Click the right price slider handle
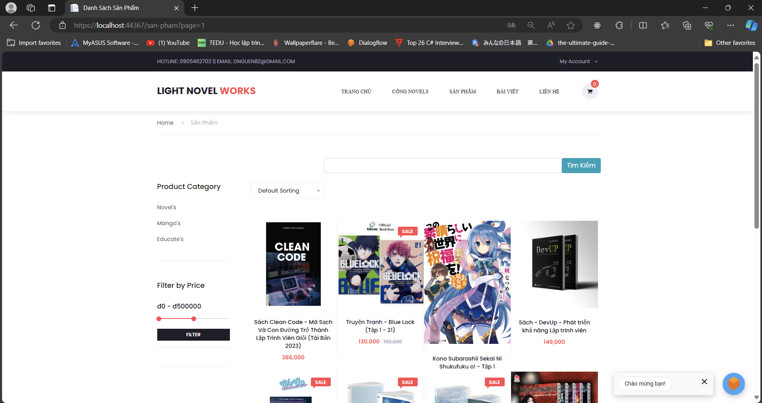 click(x=193, y=319)
